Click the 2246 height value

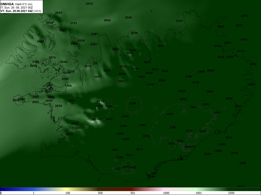pos(128,18)
